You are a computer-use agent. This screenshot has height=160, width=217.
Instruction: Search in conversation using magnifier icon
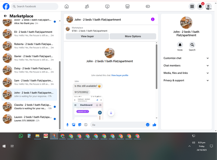pos(192,45)
